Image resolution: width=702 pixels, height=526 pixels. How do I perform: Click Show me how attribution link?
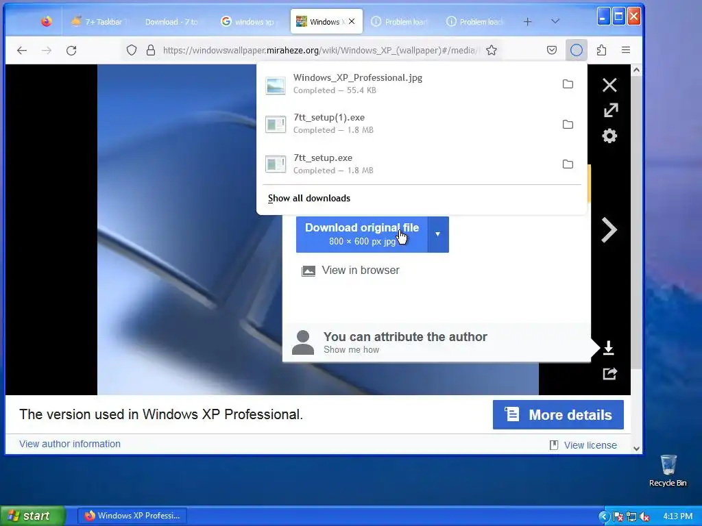[x=352, y=350]
